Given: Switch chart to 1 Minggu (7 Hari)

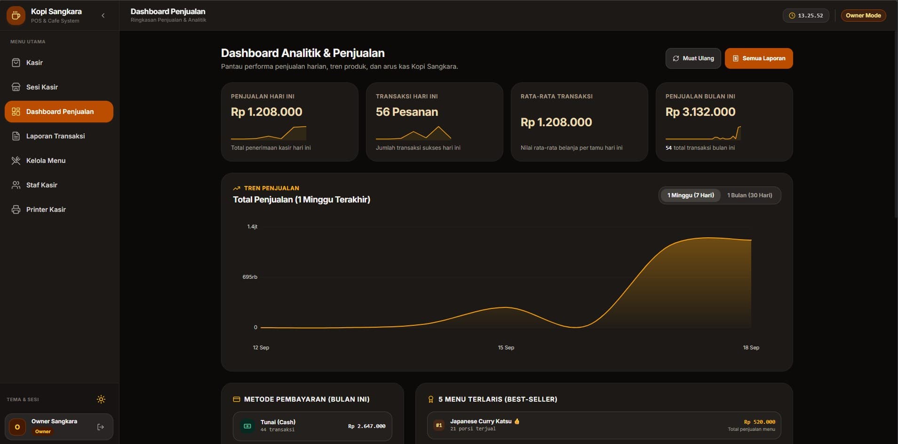Looking at the screenshot, I should point(691,195).
